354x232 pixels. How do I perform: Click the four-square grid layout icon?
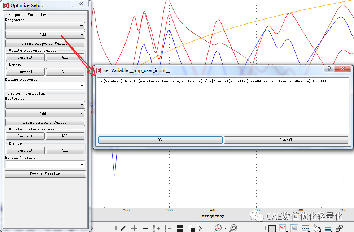180,228
